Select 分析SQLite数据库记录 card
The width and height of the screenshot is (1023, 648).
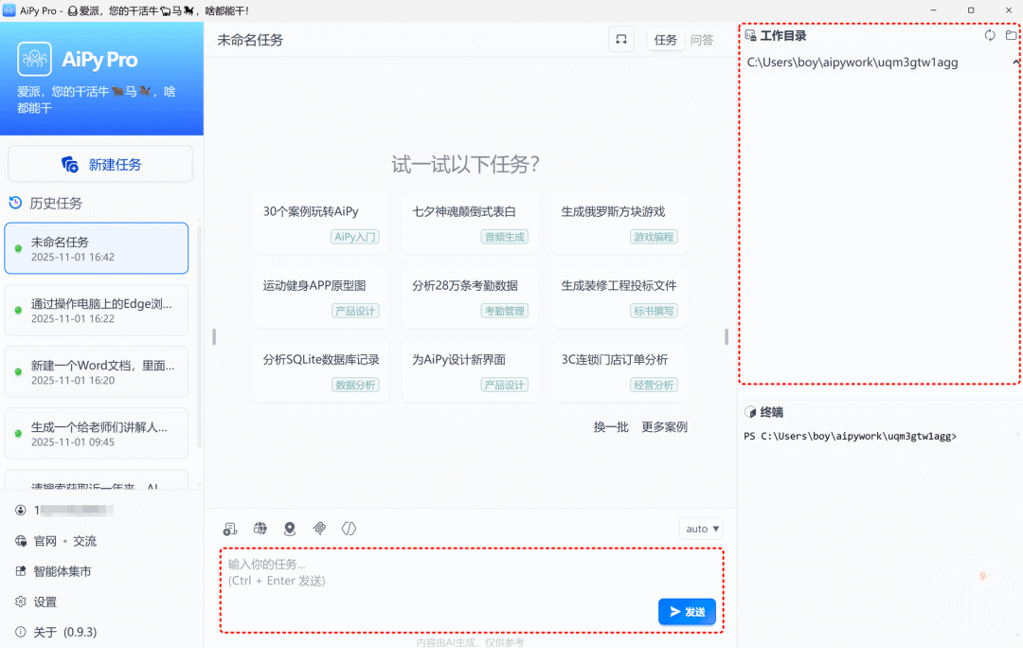coord(321,370)
